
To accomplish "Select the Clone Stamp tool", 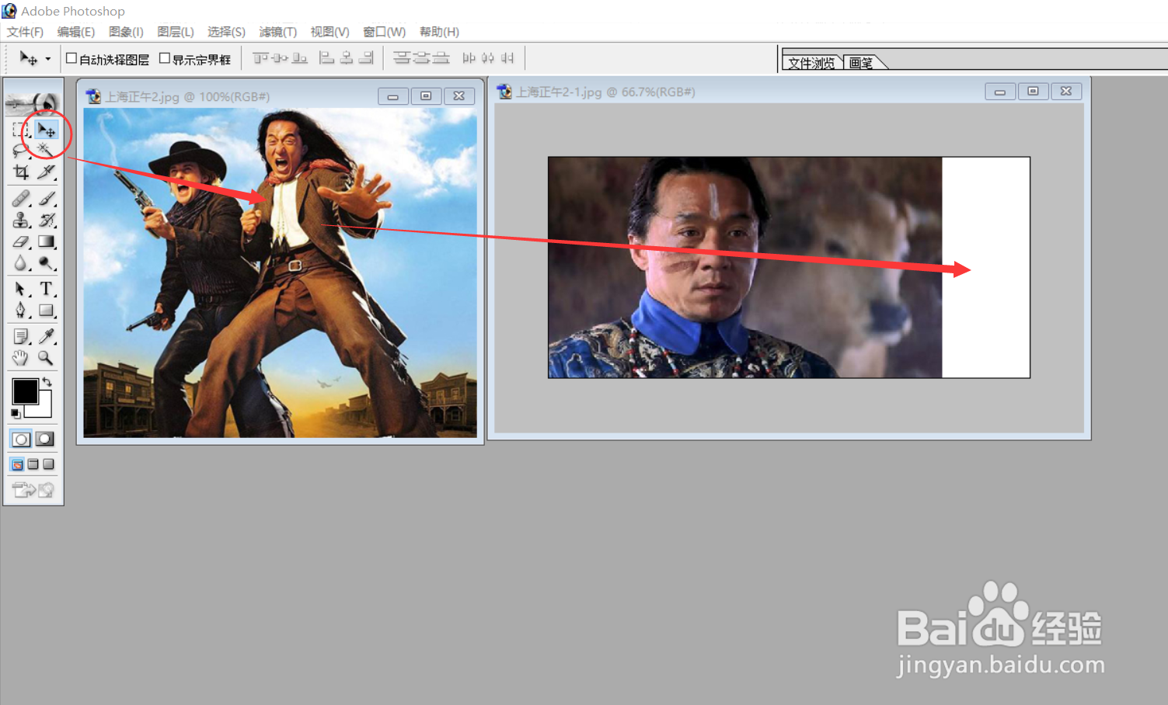I will point(21,221).
